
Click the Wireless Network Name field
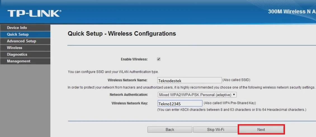189,80
